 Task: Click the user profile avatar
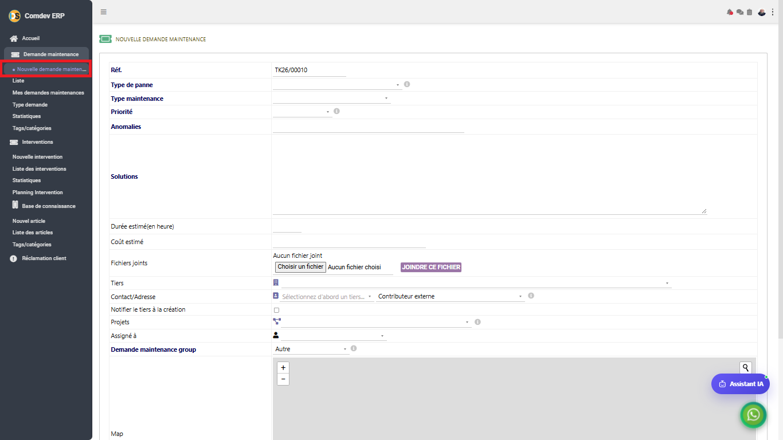[x=762, y=12]
